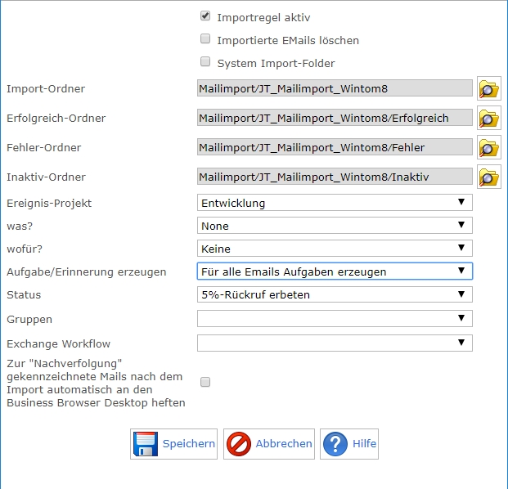
Task: Check the System Import-Folder option
Action: [205, 62]
